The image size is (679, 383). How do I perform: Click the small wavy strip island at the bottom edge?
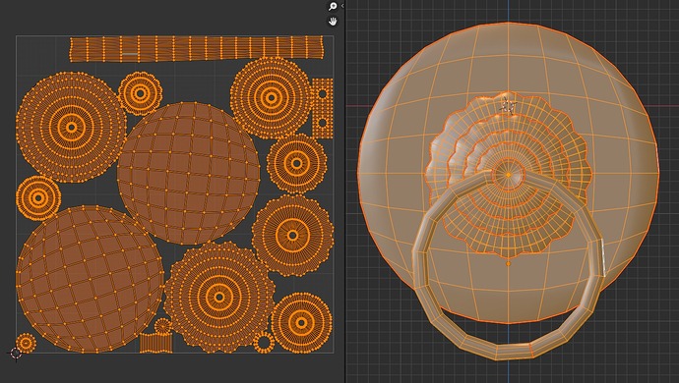coord(155,343)
